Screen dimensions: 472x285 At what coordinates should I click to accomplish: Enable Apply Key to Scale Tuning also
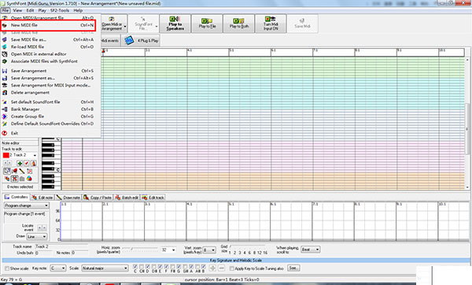232,268
